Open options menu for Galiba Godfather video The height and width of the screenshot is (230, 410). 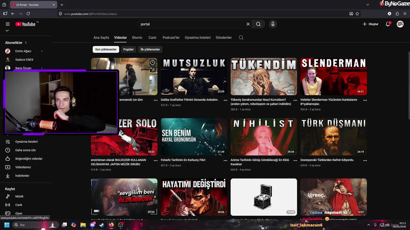click(225, 100)
